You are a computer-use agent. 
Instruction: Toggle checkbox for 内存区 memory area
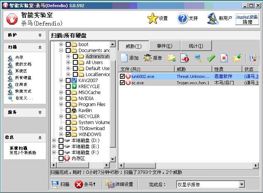coord(61,158)
